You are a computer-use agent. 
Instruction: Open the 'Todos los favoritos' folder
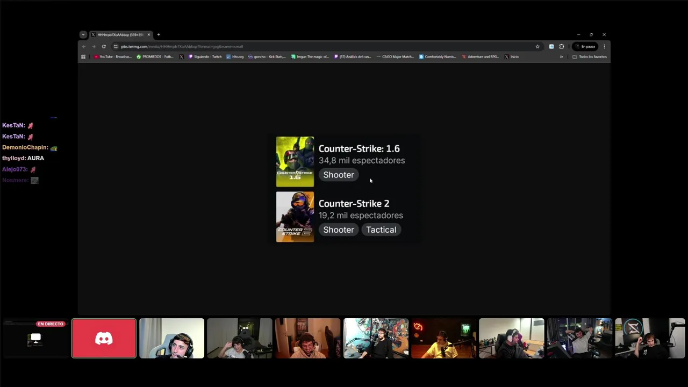click(x=590, y=56)
